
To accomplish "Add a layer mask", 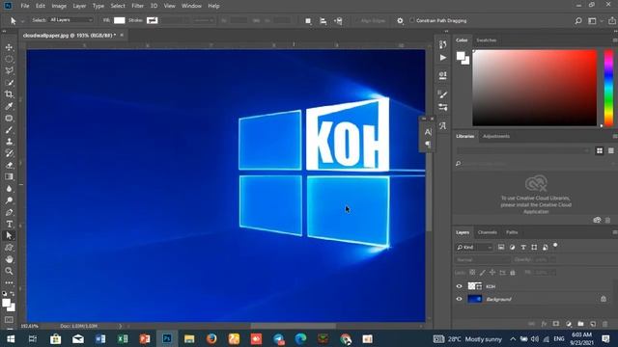I will [x=556, y=324].
